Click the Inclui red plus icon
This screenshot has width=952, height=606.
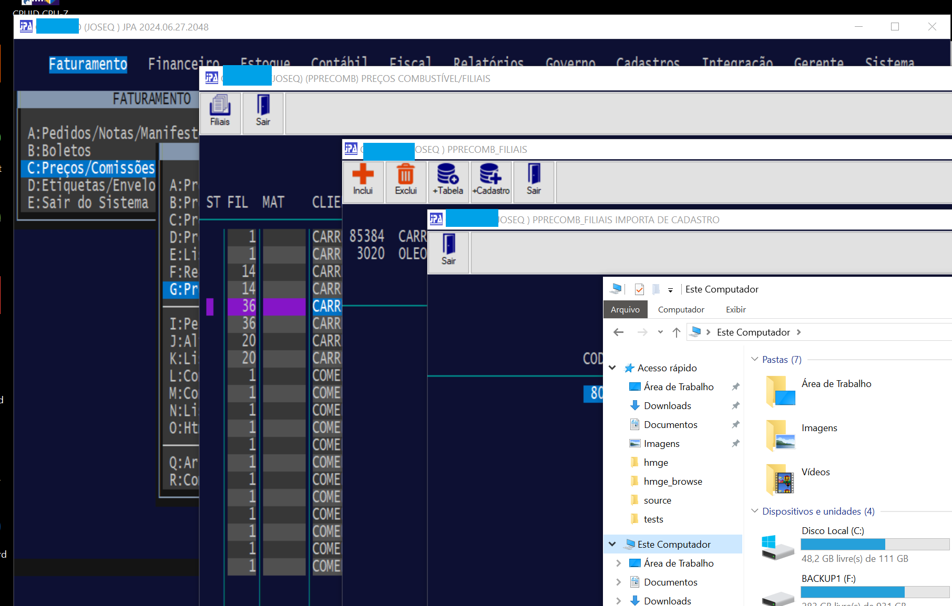(363, 180)
